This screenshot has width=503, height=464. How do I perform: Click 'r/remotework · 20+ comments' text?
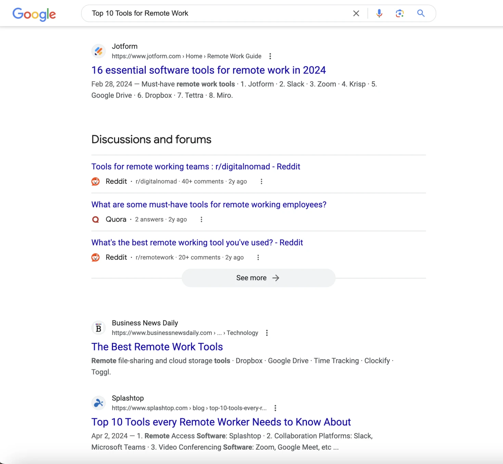(x=178, y=257)
